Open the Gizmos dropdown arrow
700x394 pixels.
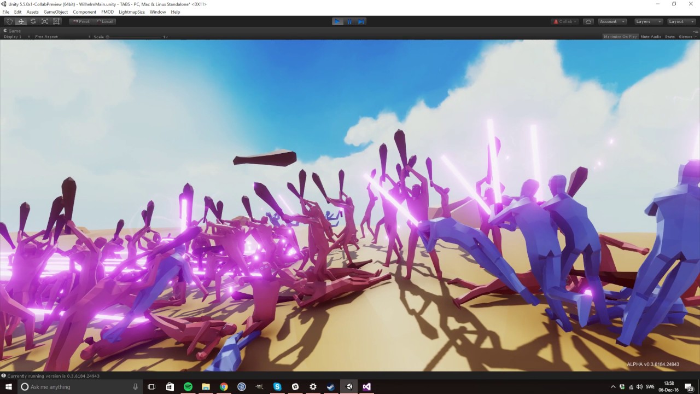pyautogui.click(x=695, y=37)
